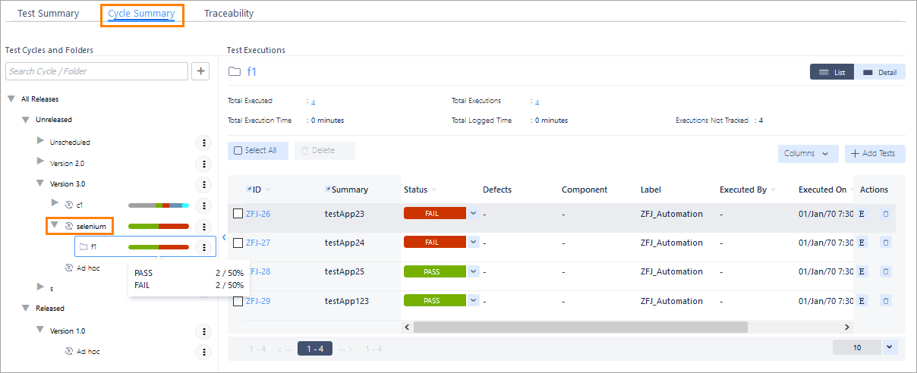Switch to Detail view
917x373 pixels.
point(880,72)
